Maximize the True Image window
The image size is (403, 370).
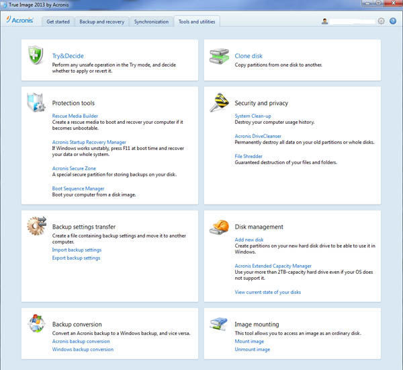point(379,3)
